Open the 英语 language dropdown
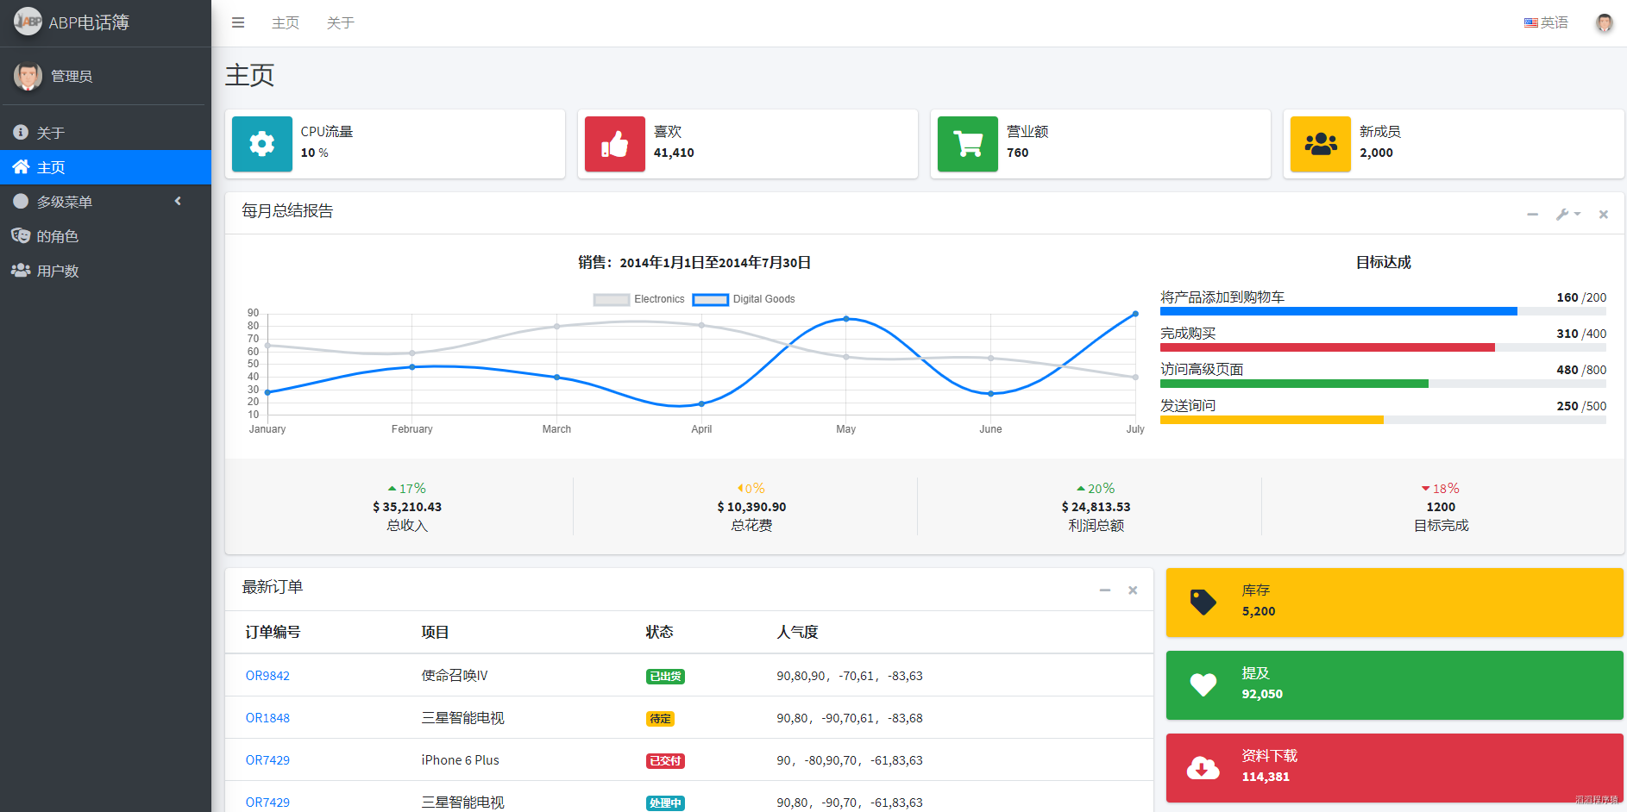Viewport: 1627px width, 812px height. pos(1546,22)
